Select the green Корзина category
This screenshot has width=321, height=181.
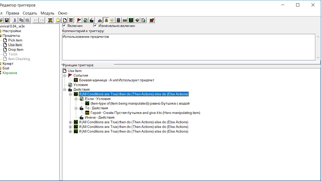(x=10, y=73)
